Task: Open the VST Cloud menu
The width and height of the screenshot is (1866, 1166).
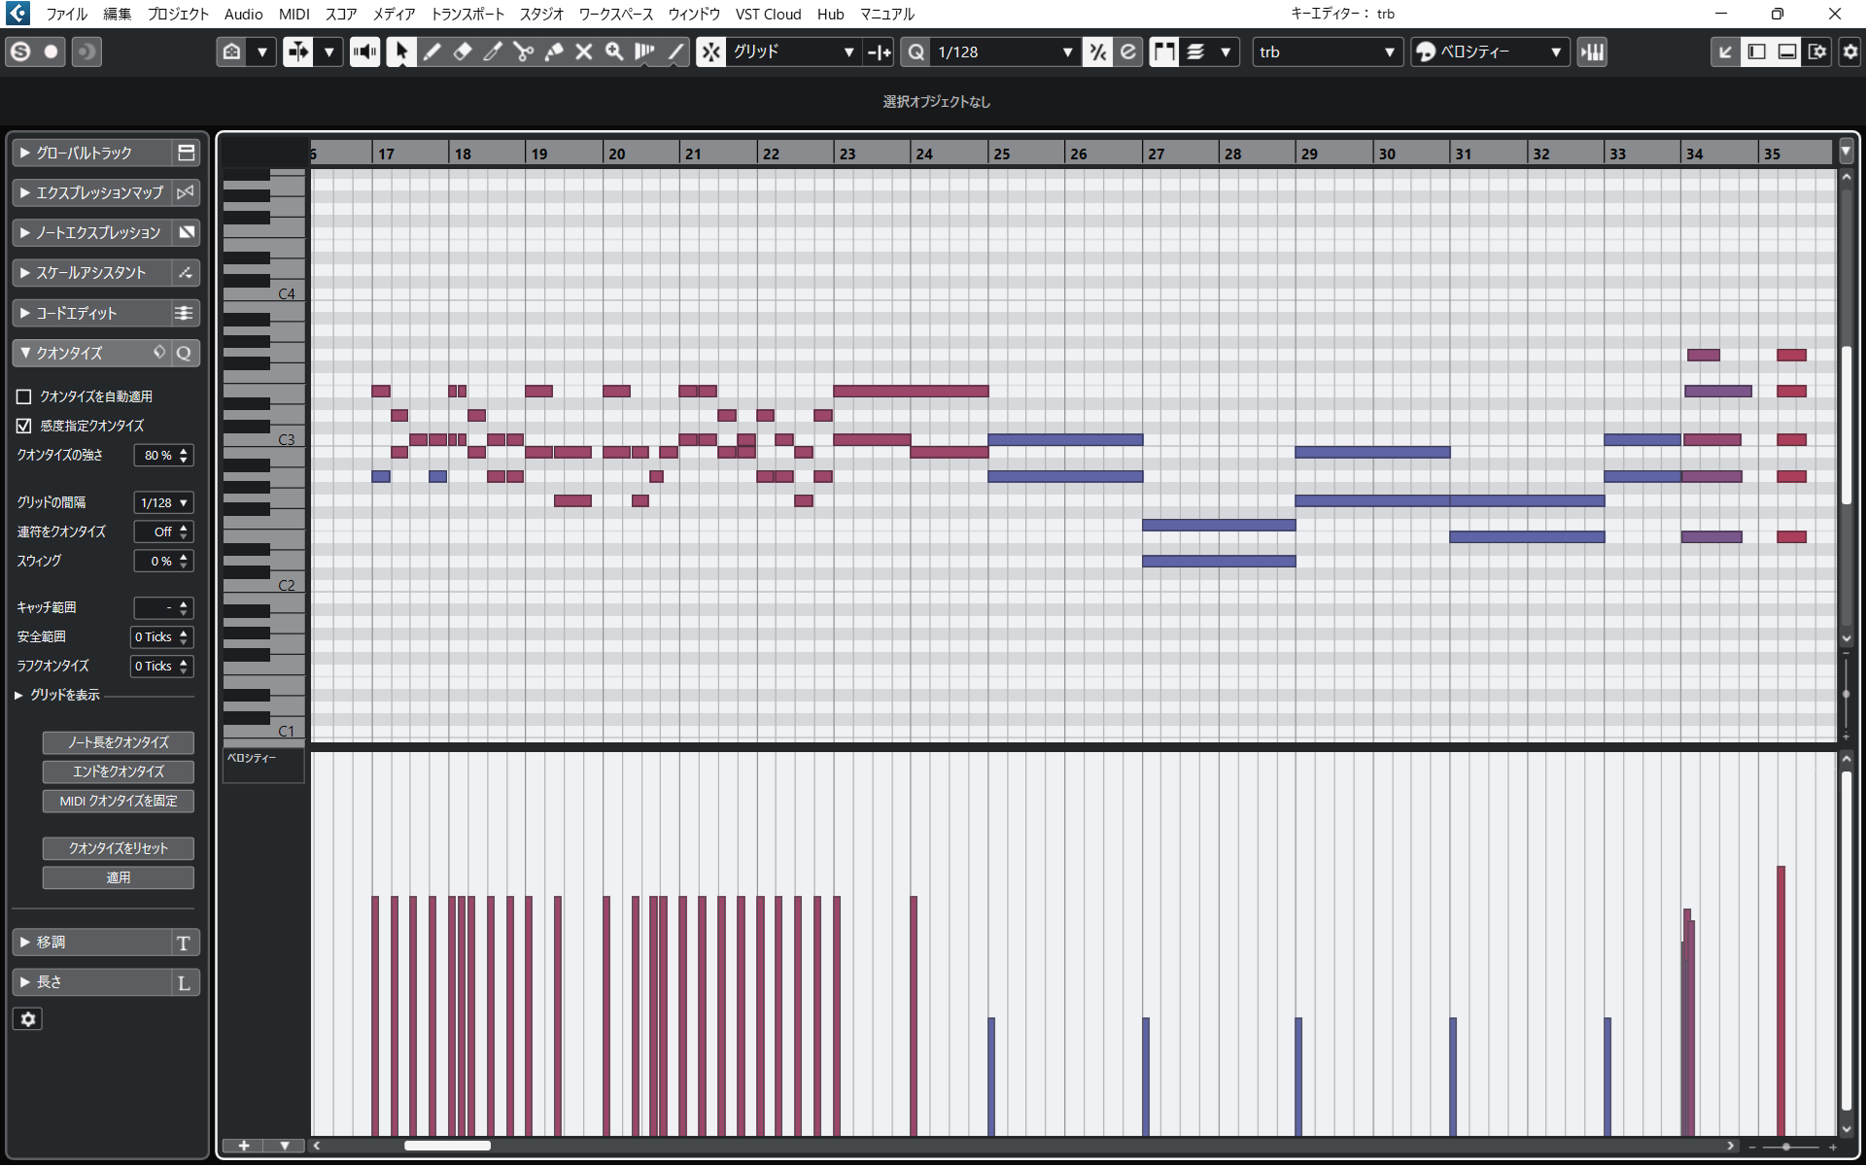Action: pyautogui.click(x=768, y=14)
